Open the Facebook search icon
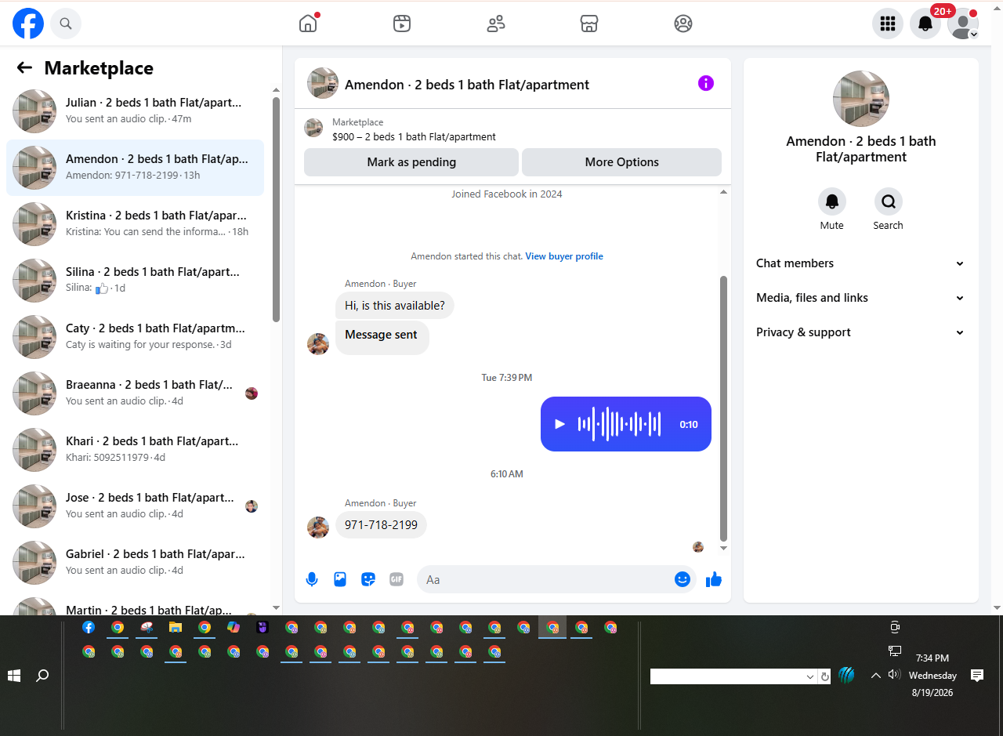The width and height of the screenshot is (1003, 736). tap(66, 24)
